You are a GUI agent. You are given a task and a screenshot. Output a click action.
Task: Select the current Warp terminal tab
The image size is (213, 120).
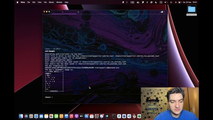[x=63, y=12]
